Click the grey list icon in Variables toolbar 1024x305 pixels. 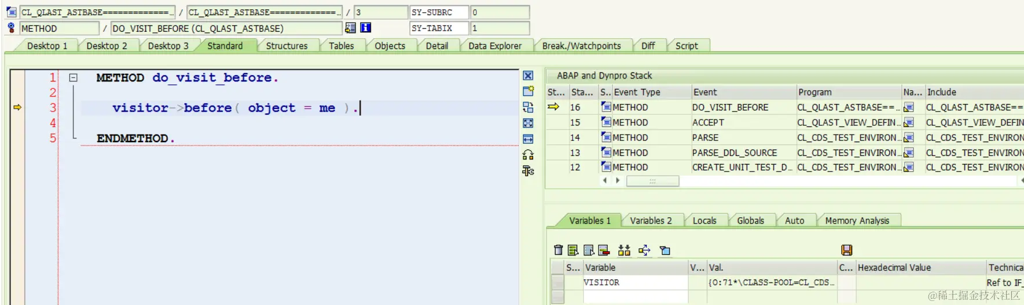[589, 250]
